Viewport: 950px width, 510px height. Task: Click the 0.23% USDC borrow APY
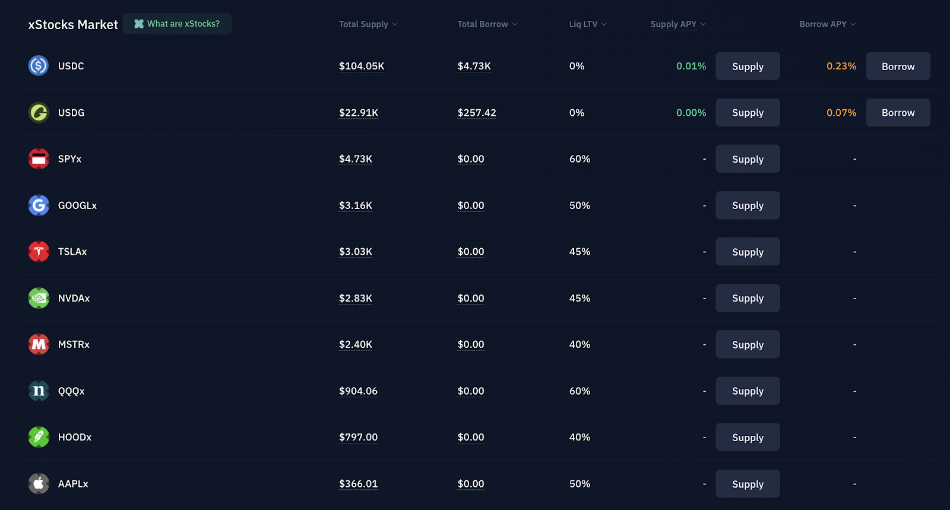(x=841, y=66)
